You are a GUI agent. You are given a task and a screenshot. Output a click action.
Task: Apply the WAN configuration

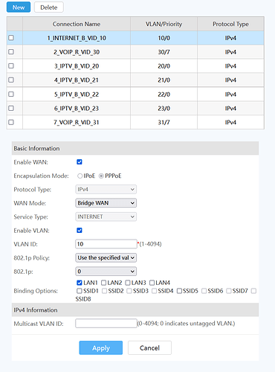101,347
